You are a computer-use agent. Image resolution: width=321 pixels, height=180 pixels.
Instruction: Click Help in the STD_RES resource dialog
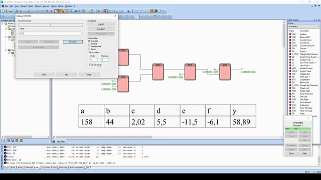(x=304, y=153)
